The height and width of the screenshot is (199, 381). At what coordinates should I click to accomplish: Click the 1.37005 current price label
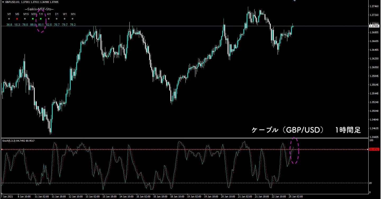[x=374, y=26]
